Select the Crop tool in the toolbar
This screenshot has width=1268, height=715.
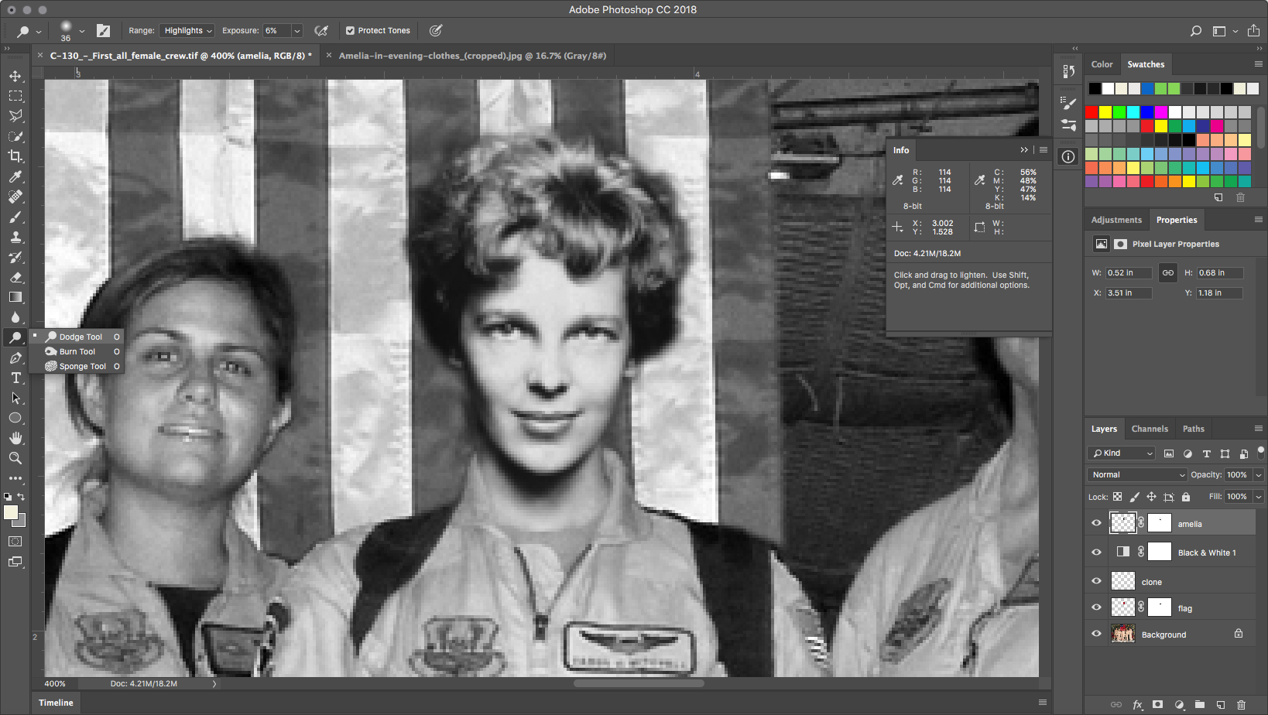coord(15,156)
